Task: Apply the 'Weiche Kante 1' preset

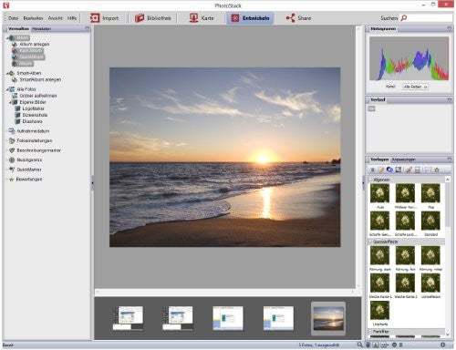Action: (379, 283)
